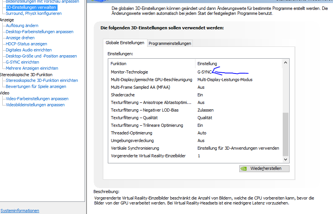The width and height of the screenshot is (333, 214).
Task: Open Anzeige drehen
Action: pos(20,38)
